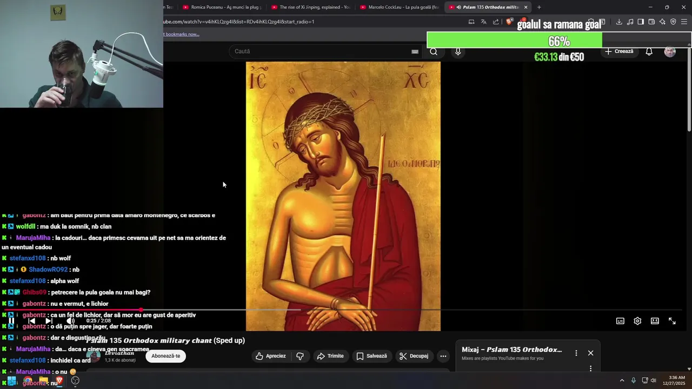Click the browser address bar URL
Image resolution: width=692 pixels, height=389 pixels.
pyautogui.click(x=238, y=22)
